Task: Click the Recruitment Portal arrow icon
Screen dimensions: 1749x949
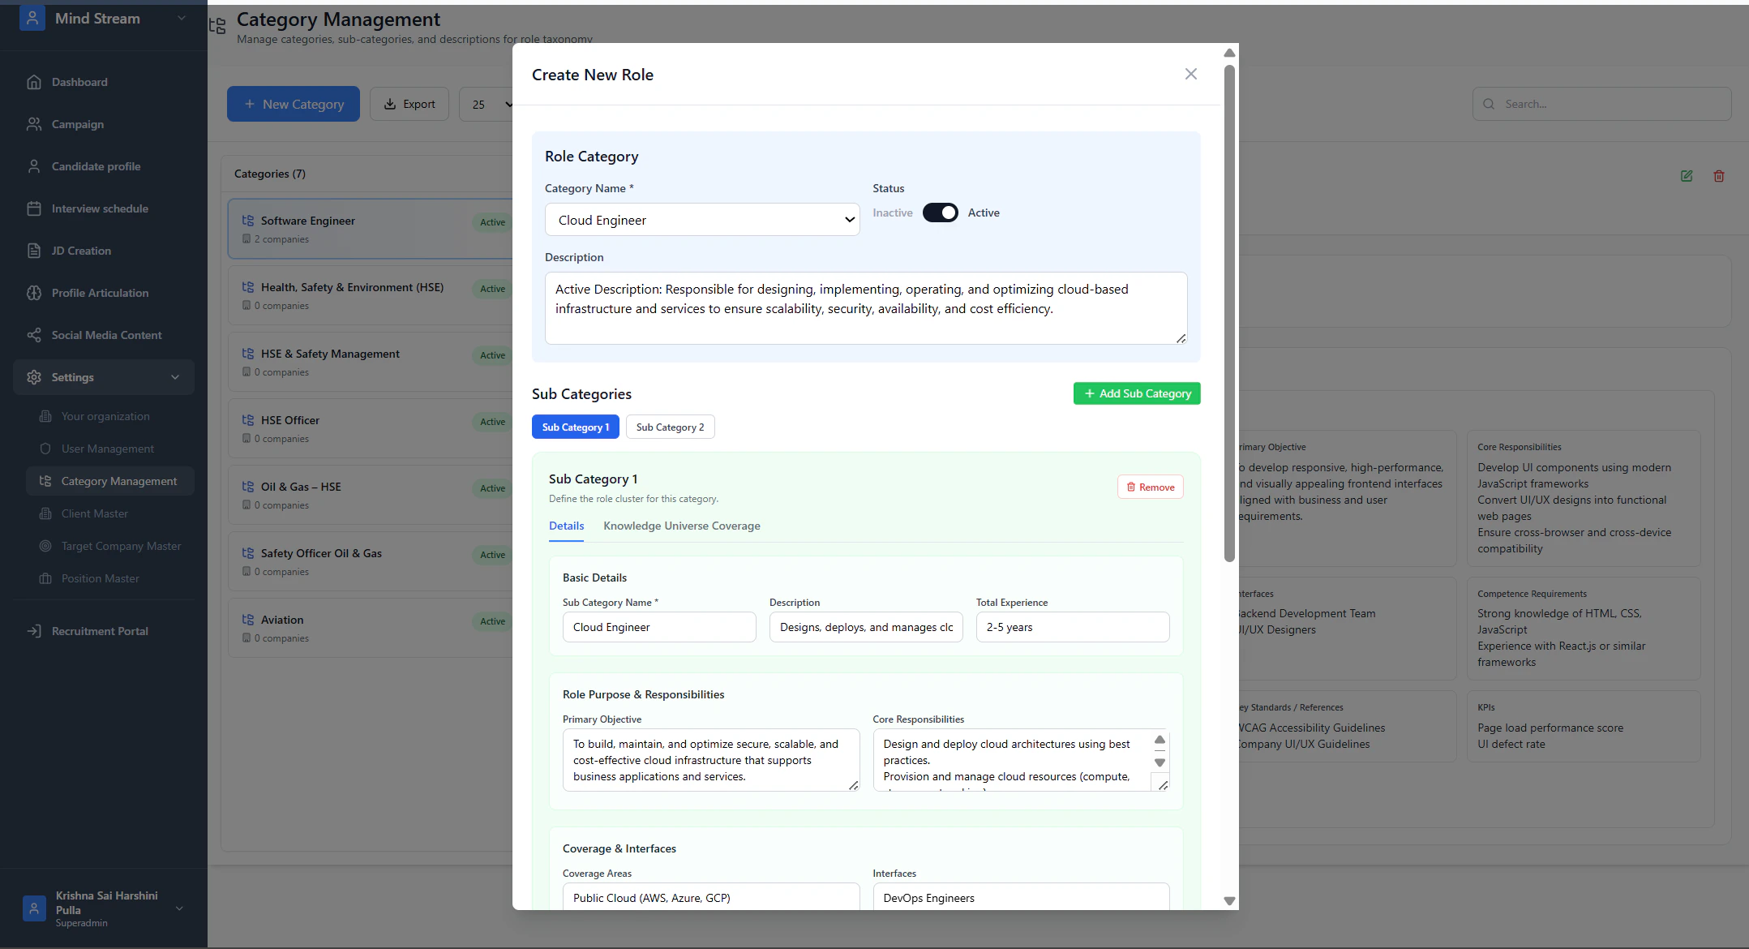Action: pos(34,631)
